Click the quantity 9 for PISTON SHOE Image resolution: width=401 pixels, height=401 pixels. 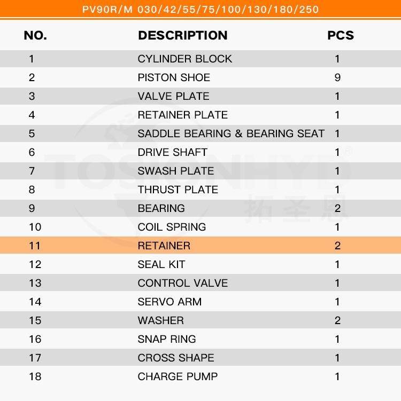click(x=337, y=77)
